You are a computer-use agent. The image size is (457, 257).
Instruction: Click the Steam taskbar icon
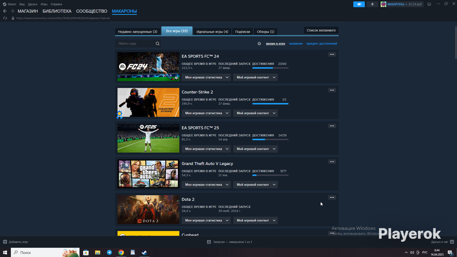pos(144,252)
